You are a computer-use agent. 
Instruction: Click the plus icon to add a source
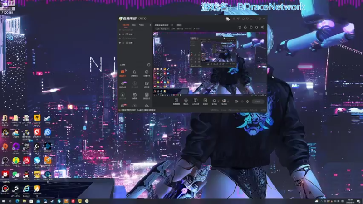(x=150, y=25)
